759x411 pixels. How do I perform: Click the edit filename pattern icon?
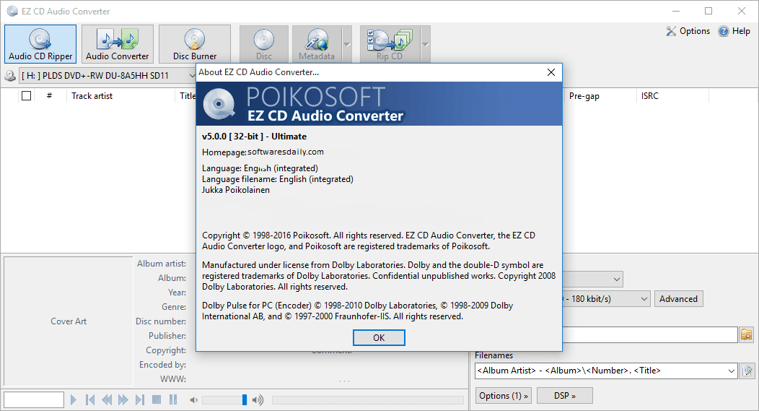point(747,371)
